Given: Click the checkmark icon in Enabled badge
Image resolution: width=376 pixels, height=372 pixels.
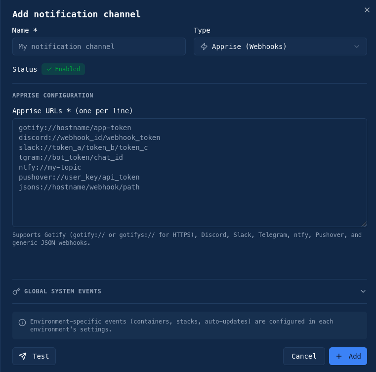Looking at the screenshot, I should coord(49,69).
